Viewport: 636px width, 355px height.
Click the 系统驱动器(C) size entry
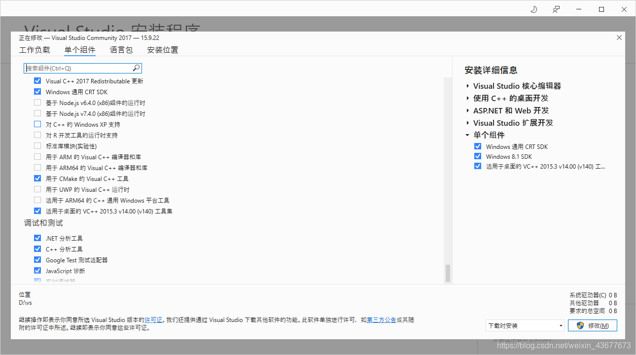click(593, 295)
